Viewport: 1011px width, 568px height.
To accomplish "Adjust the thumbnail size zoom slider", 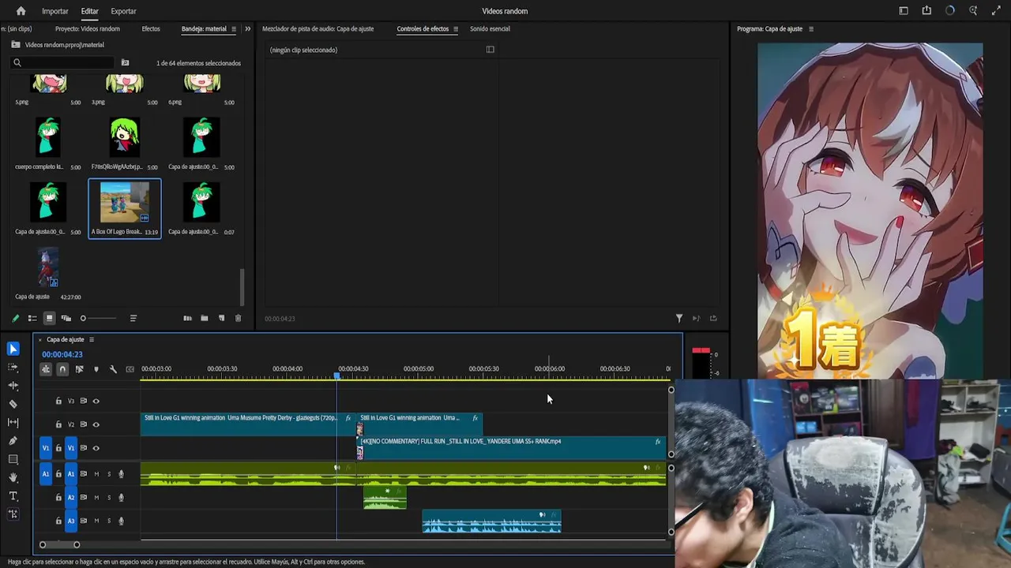I will (x=98, y=318).
